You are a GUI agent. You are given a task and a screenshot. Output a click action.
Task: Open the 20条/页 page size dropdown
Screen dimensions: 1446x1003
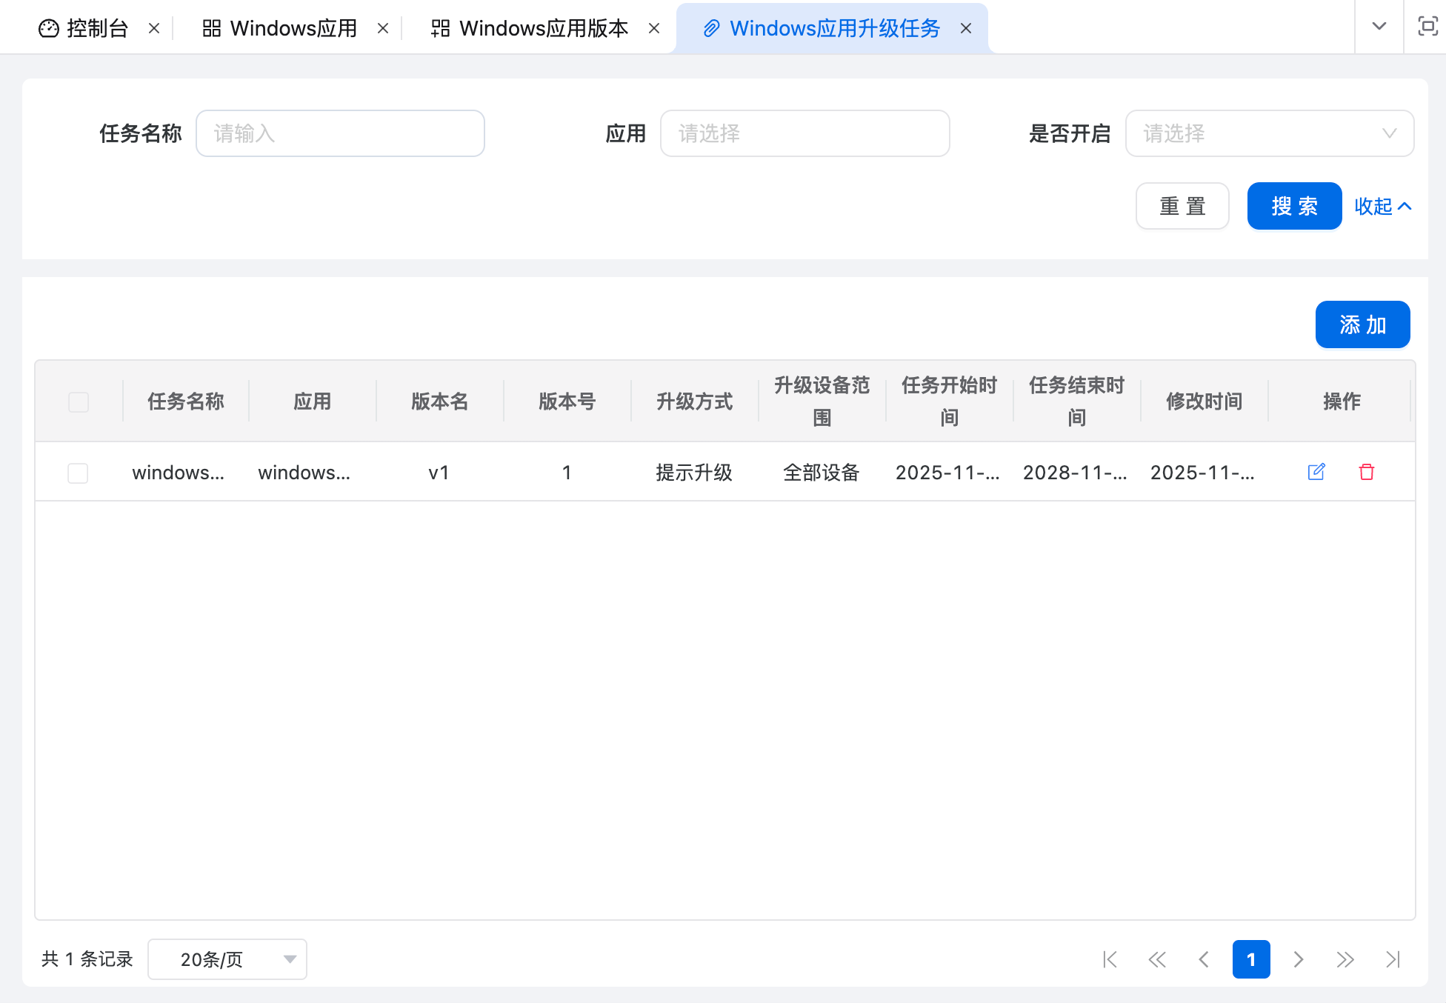tap(227, 959)
